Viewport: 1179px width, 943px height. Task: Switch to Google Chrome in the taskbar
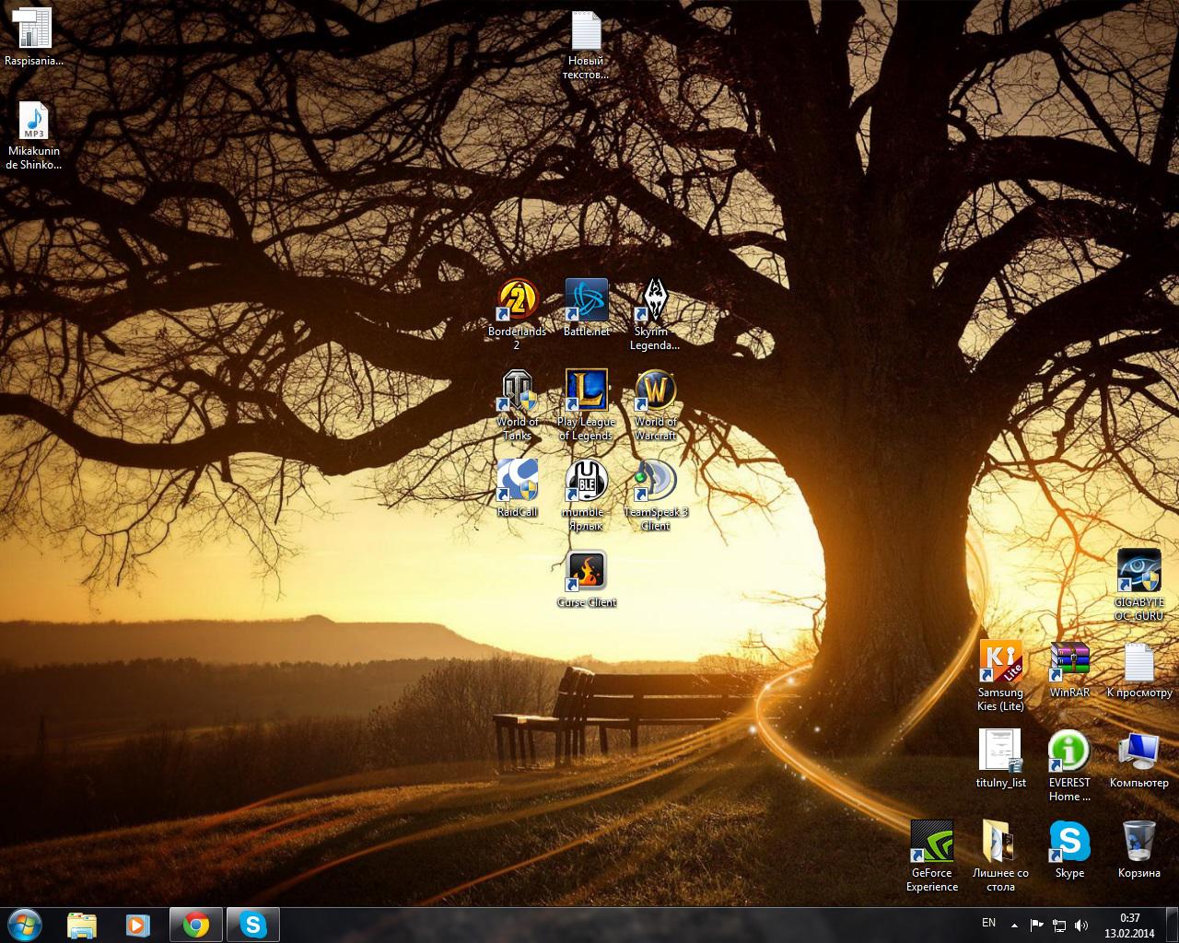(195, 925)
